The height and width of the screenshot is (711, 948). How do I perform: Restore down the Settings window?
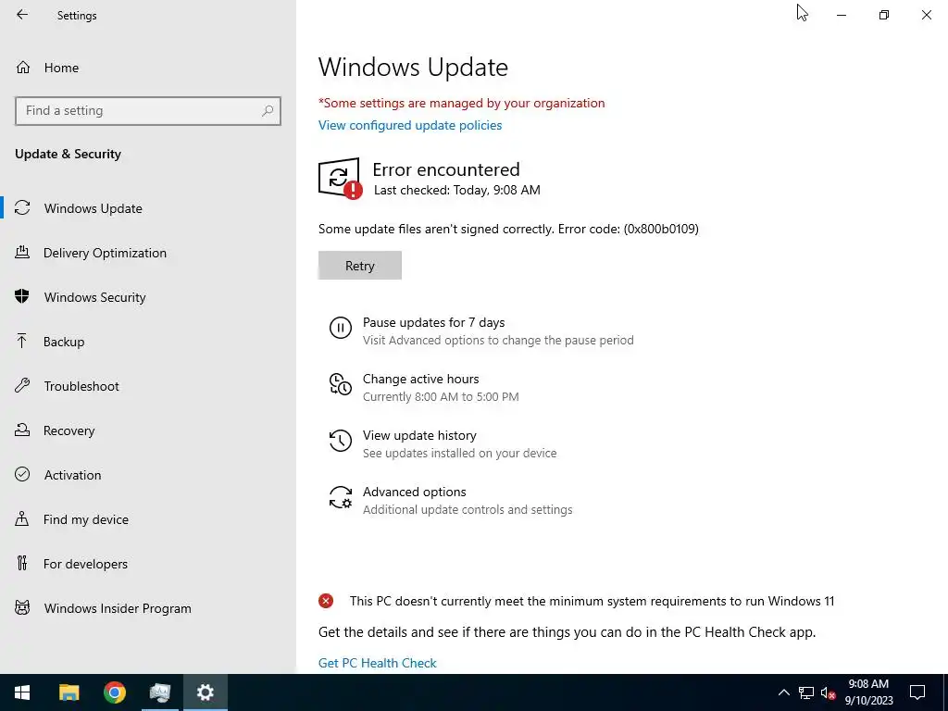point(884,15)
